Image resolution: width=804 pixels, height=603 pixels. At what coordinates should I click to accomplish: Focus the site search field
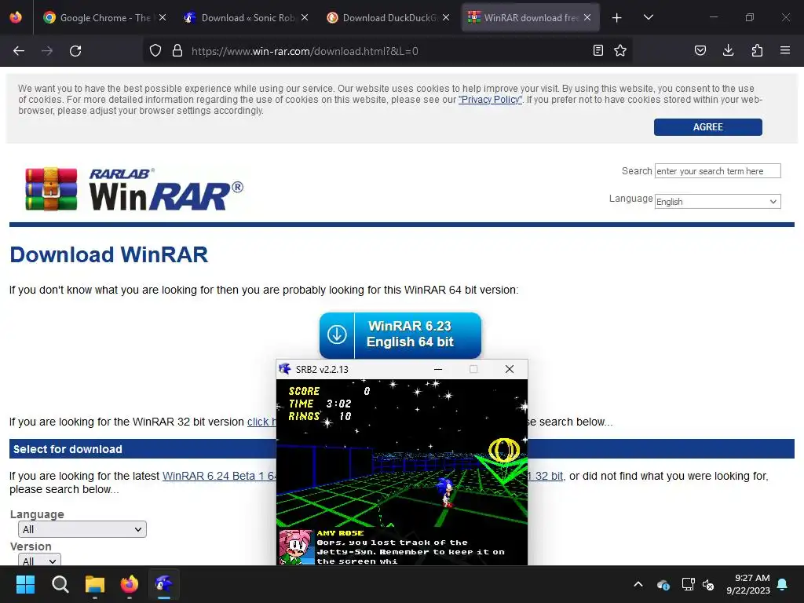(x=718, y=170)
